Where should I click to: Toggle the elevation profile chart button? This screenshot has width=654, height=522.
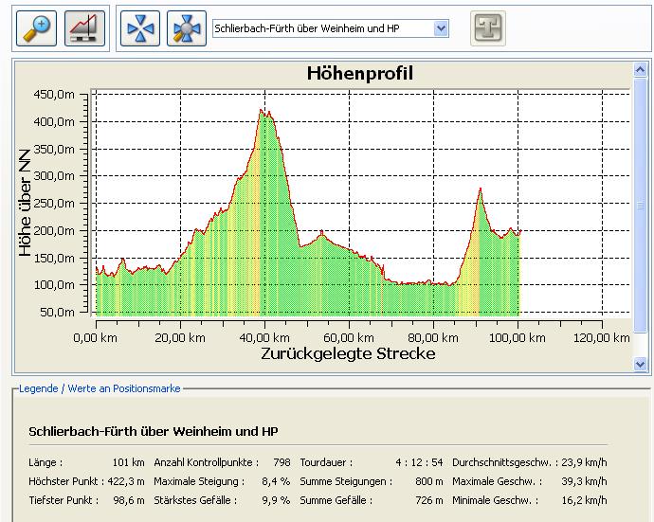(85, 28)
